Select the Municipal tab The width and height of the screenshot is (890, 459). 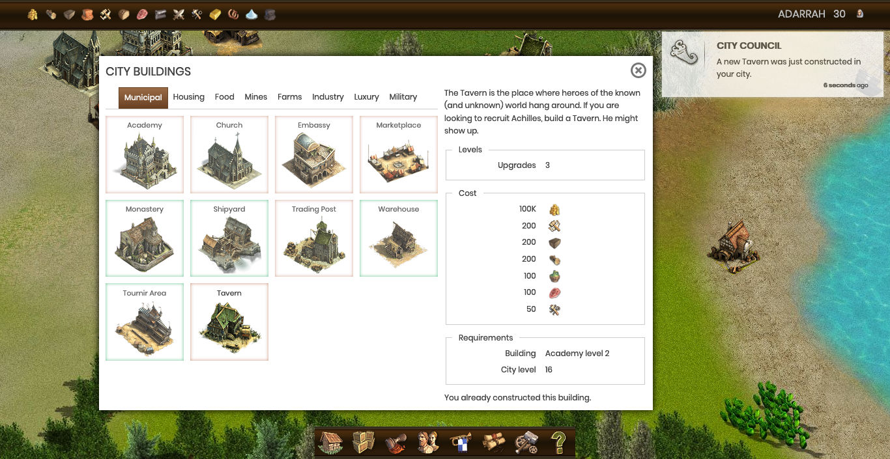(143, 98)
